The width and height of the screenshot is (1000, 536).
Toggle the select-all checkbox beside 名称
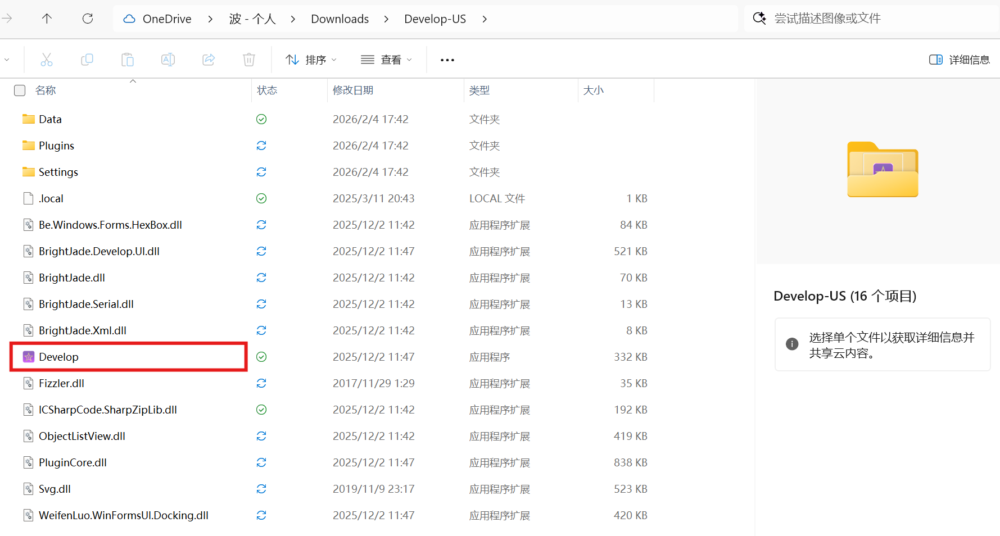click(x=20, y=90)
